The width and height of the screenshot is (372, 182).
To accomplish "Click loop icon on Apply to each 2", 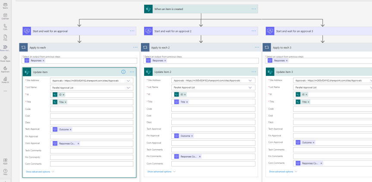I will 145,47.
